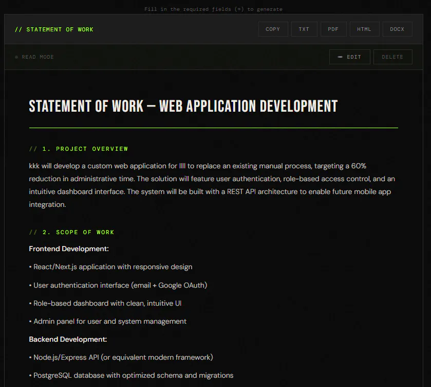Delete the statement of work

pos(393,57)
